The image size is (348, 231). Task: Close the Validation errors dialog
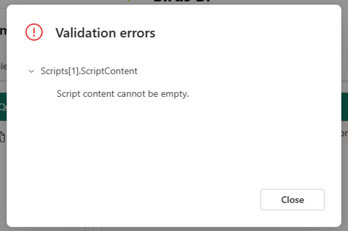click(x=292, y=199)
